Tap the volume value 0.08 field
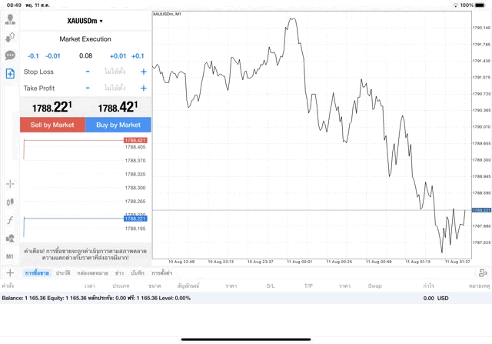This screenshot has height=344, width=492. 85,56
